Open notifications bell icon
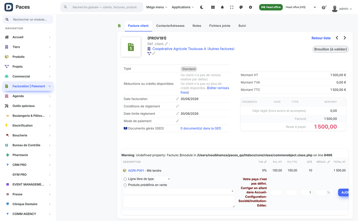358x221 pixels. tap(222, 7)
